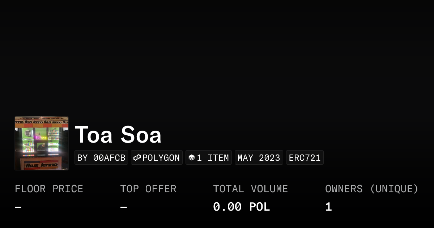Select the layers icon beside 1 ITEM

pyautogui.click(x=192, y=157)
